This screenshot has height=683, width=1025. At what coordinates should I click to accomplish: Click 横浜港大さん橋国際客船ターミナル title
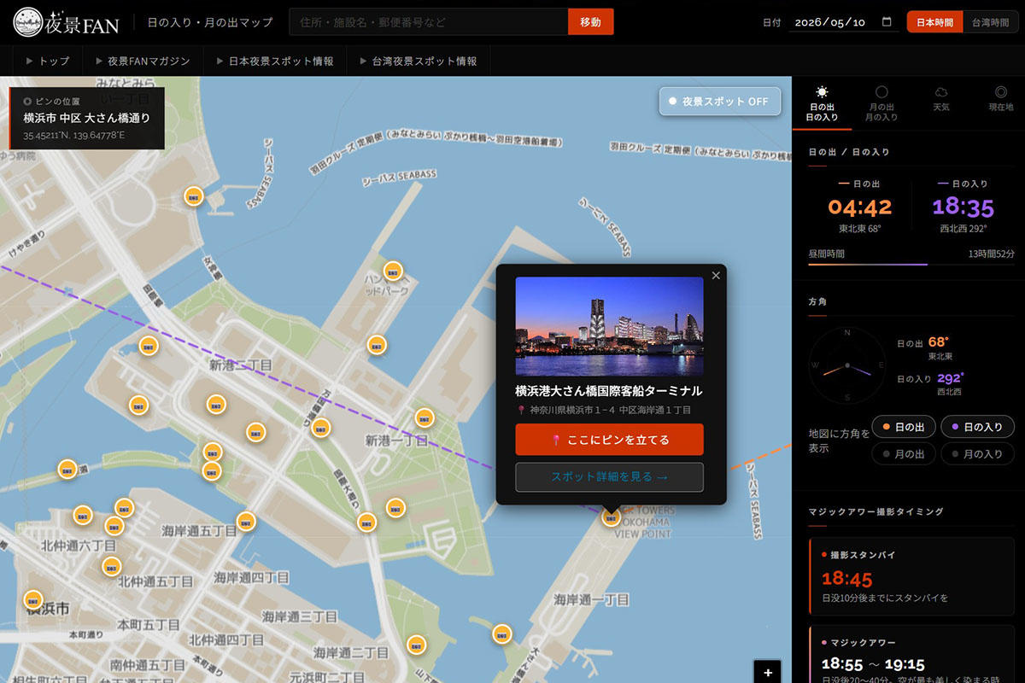[x=609, y=391]
